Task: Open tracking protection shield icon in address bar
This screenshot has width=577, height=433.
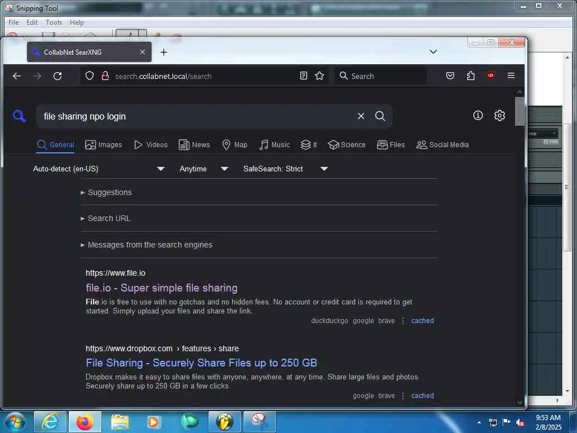Action: (90, 76)
